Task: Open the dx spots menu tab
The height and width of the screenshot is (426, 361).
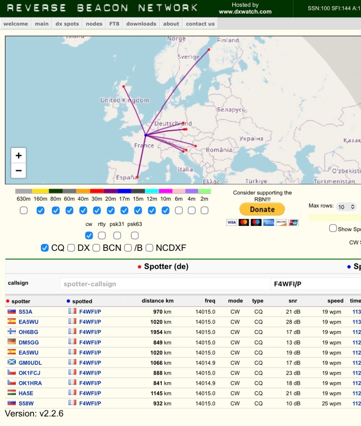Action: (67, 24)
